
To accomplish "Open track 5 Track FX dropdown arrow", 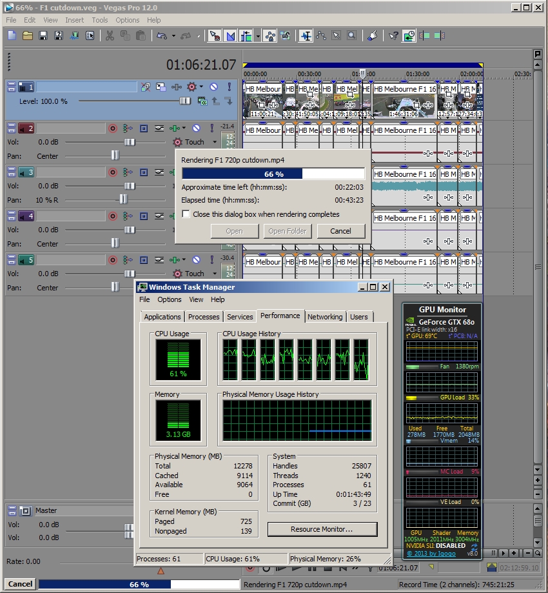I will (x=184, y=259).
